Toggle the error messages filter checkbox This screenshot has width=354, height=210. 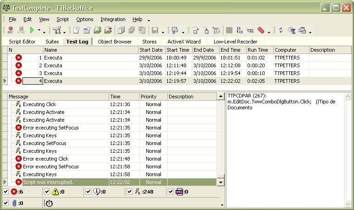click(6, 192)
